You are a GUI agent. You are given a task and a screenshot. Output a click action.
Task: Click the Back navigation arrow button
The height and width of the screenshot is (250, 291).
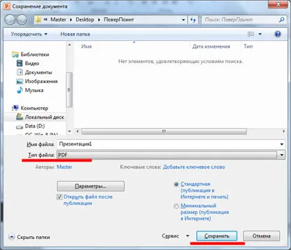(x=10, y=20)
